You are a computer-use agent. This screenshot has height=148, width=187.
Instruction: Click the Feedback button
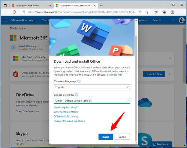coord(161,144)
